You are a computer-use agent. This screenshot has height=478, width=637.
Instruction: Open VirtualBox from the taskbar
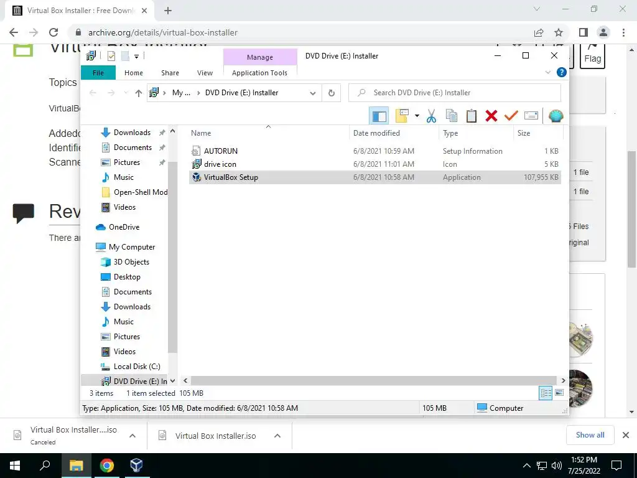tap(136, 466)
